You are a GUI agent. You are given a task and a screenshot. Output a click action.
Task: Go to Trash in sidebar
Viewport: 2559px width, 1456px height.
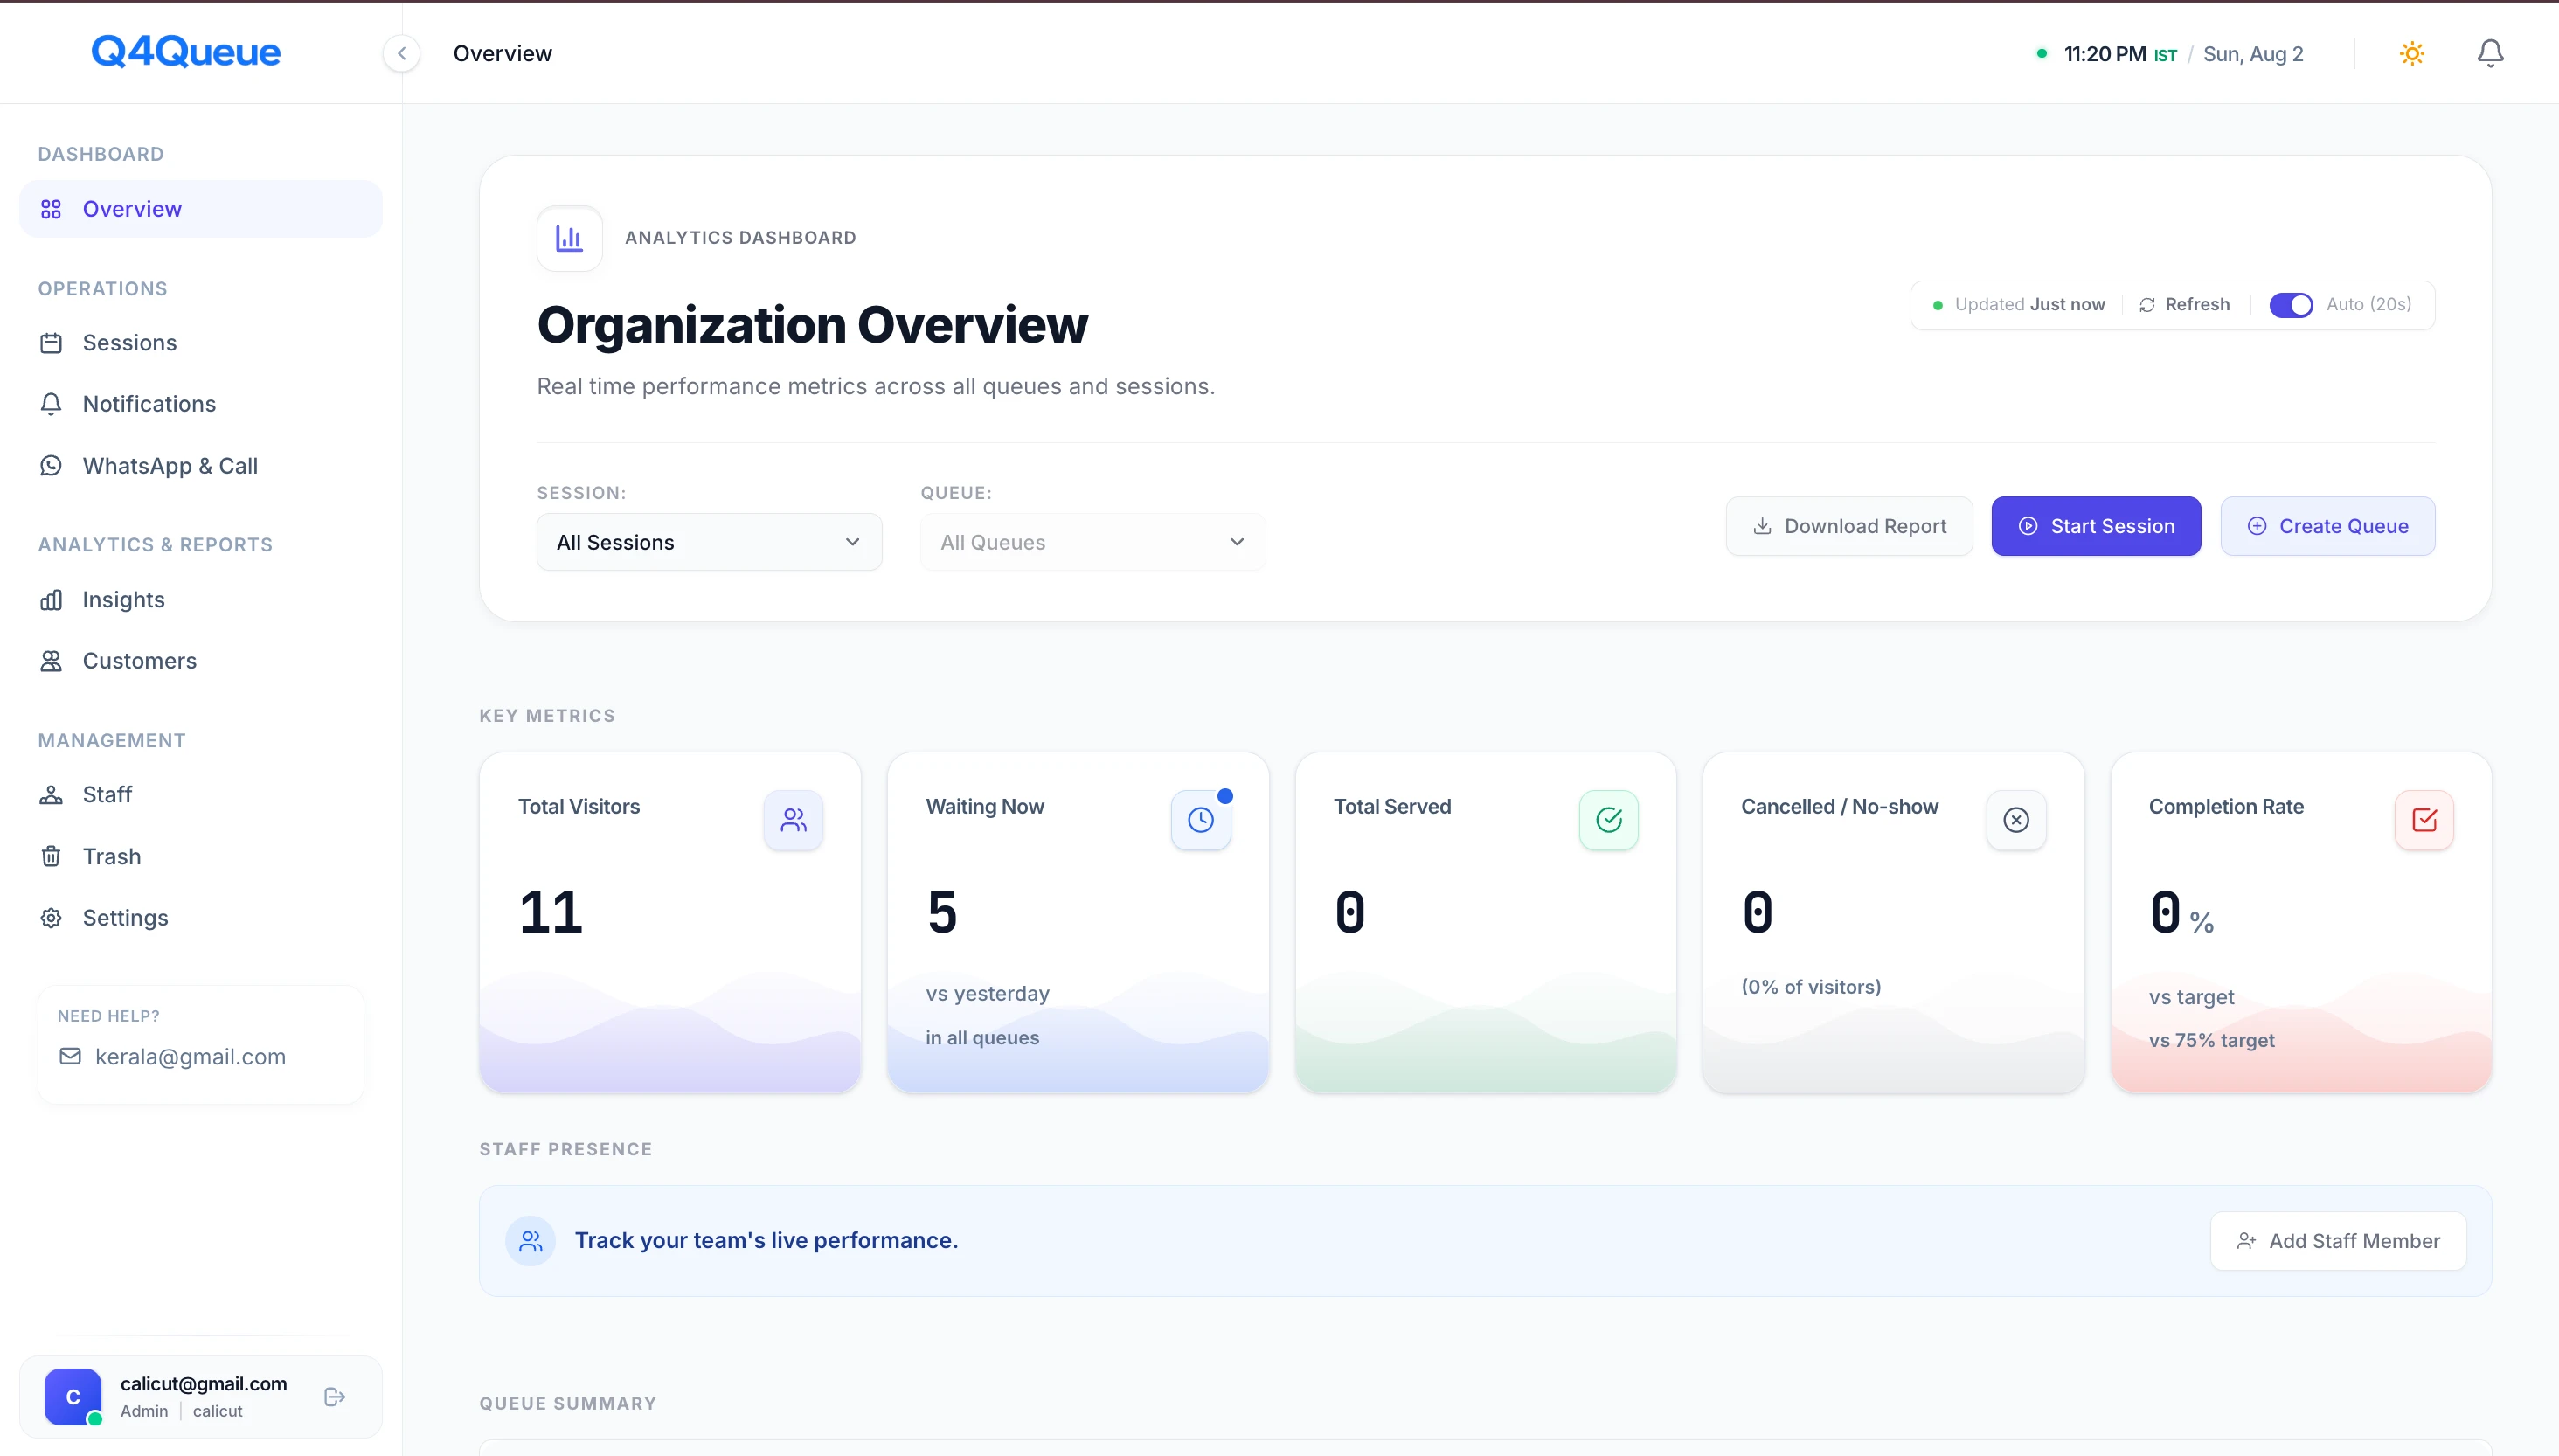[x=201, y=857]
